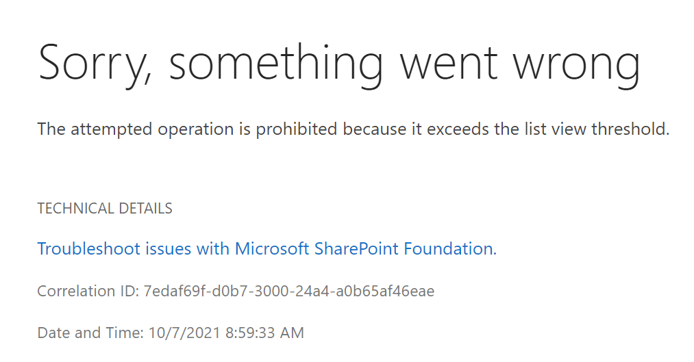Select the correlation ID value 7edaf69f-d0b7
Viewport: 694px width, 362px height.
[x=289, y=292]
